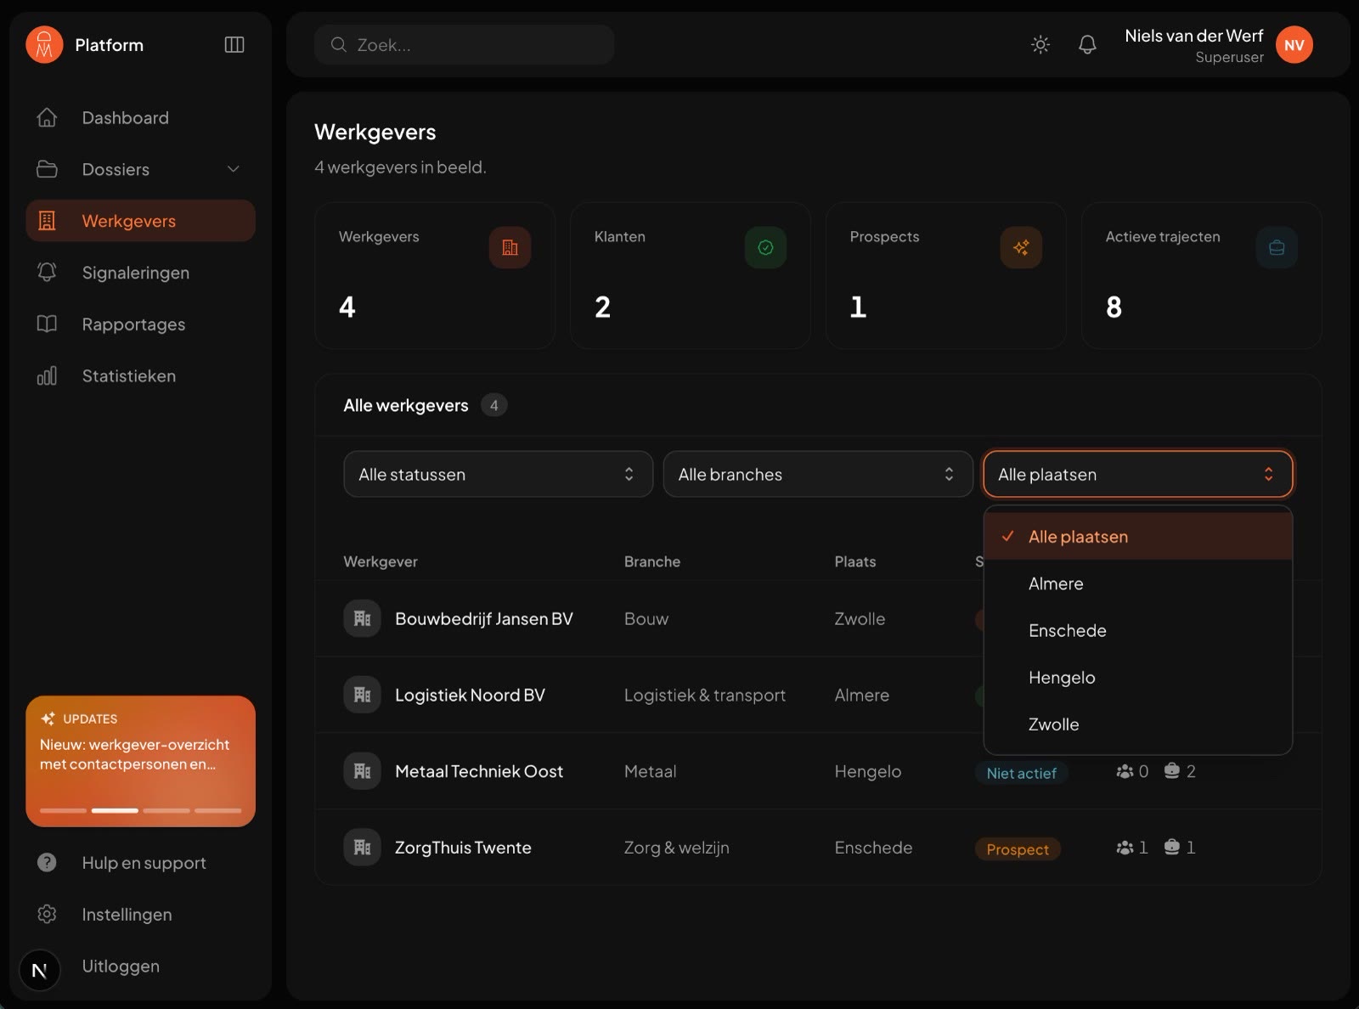Click the Niet actief status badge
The image size is (1359, 1009).
(1021, 773)
